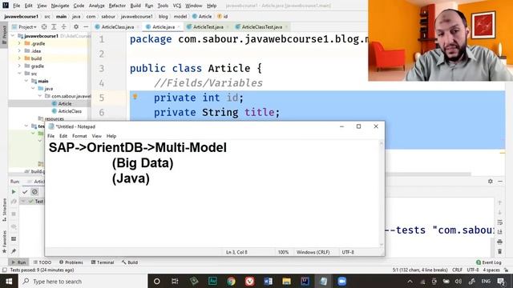
Task: Hide the Project tool window
Action: coord(86,26)
